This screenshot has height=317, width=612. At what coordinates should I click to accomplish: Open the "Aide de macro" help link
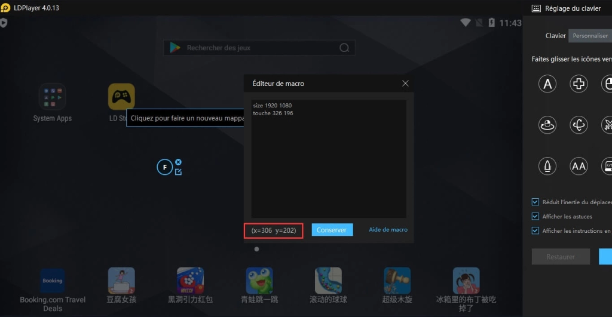coord(388,230)
